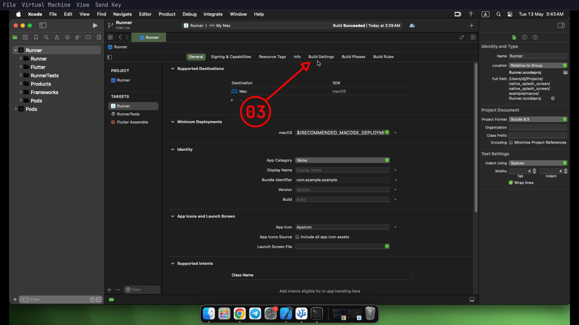Image resolution: width=579 pixels, height=325 pixels.
Task: Open the Test navigator diamond icon
Action: point(67,37)
